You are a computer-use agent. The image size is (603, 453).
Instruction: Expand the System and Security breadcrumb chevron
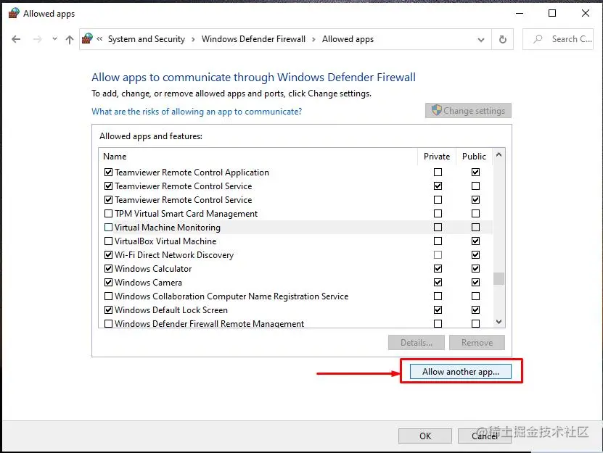[193, 39]
